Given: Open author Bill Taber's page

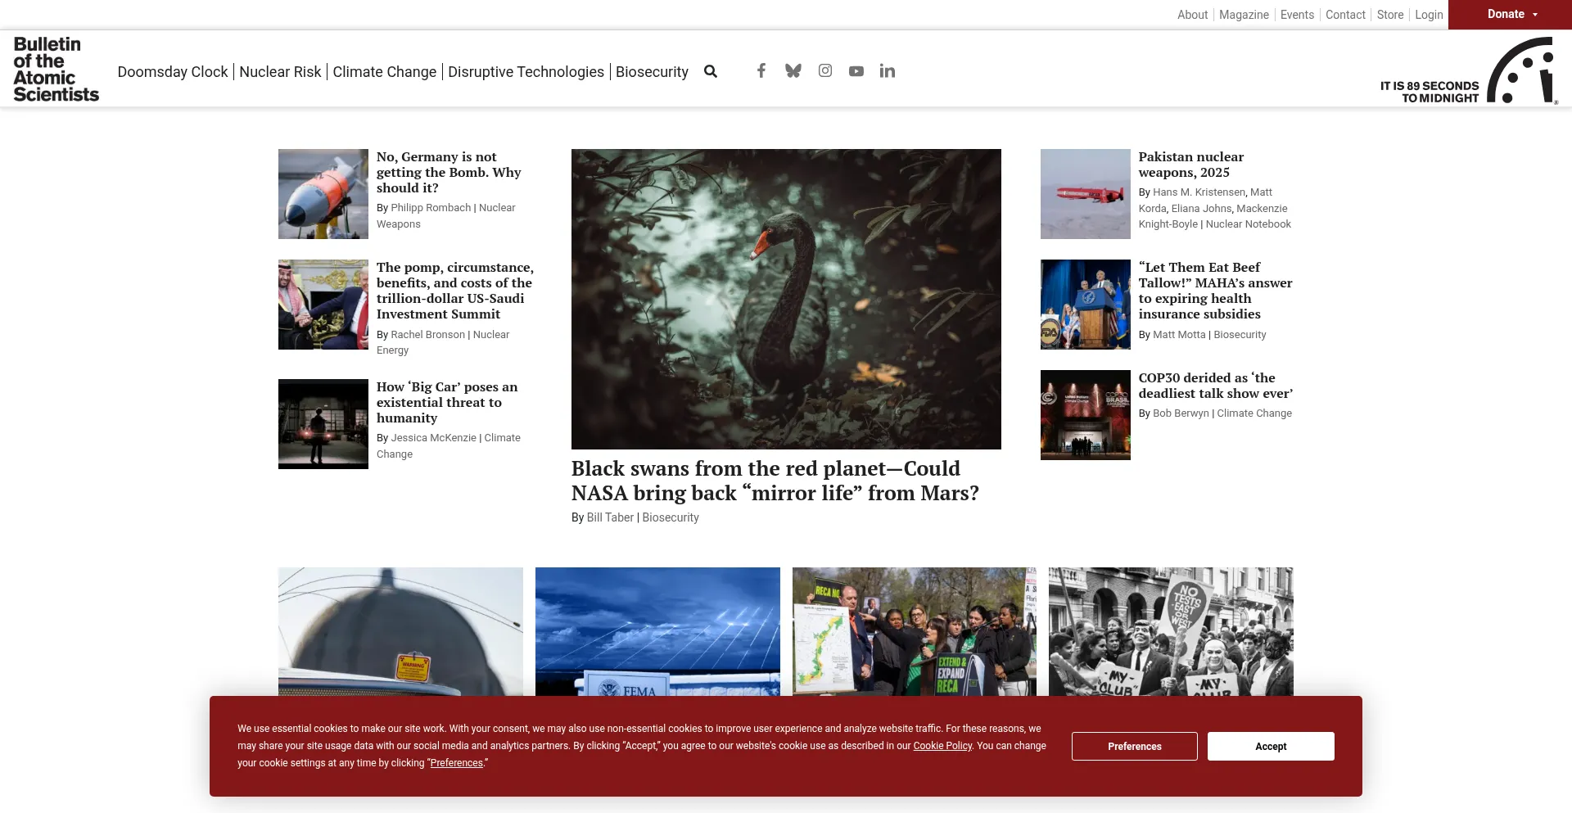Looking at the screenshot, I should pos(610,517).
